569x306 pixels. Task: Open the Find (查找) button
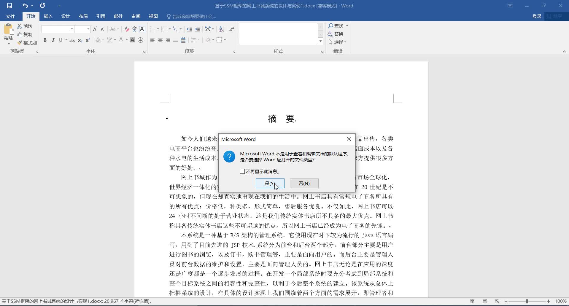click(x=336, y=26)
